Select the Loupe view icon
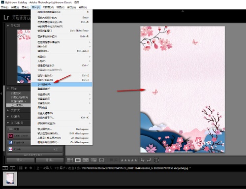 [x=78, y=160]
